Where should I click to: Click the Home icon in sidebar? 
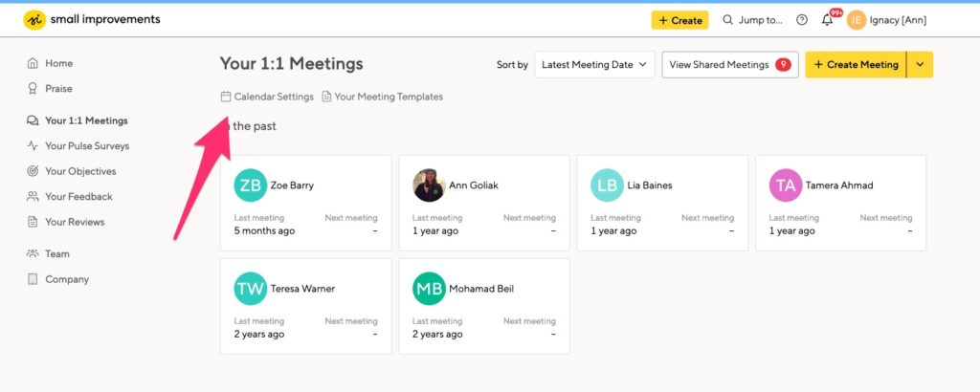(33, 64)
